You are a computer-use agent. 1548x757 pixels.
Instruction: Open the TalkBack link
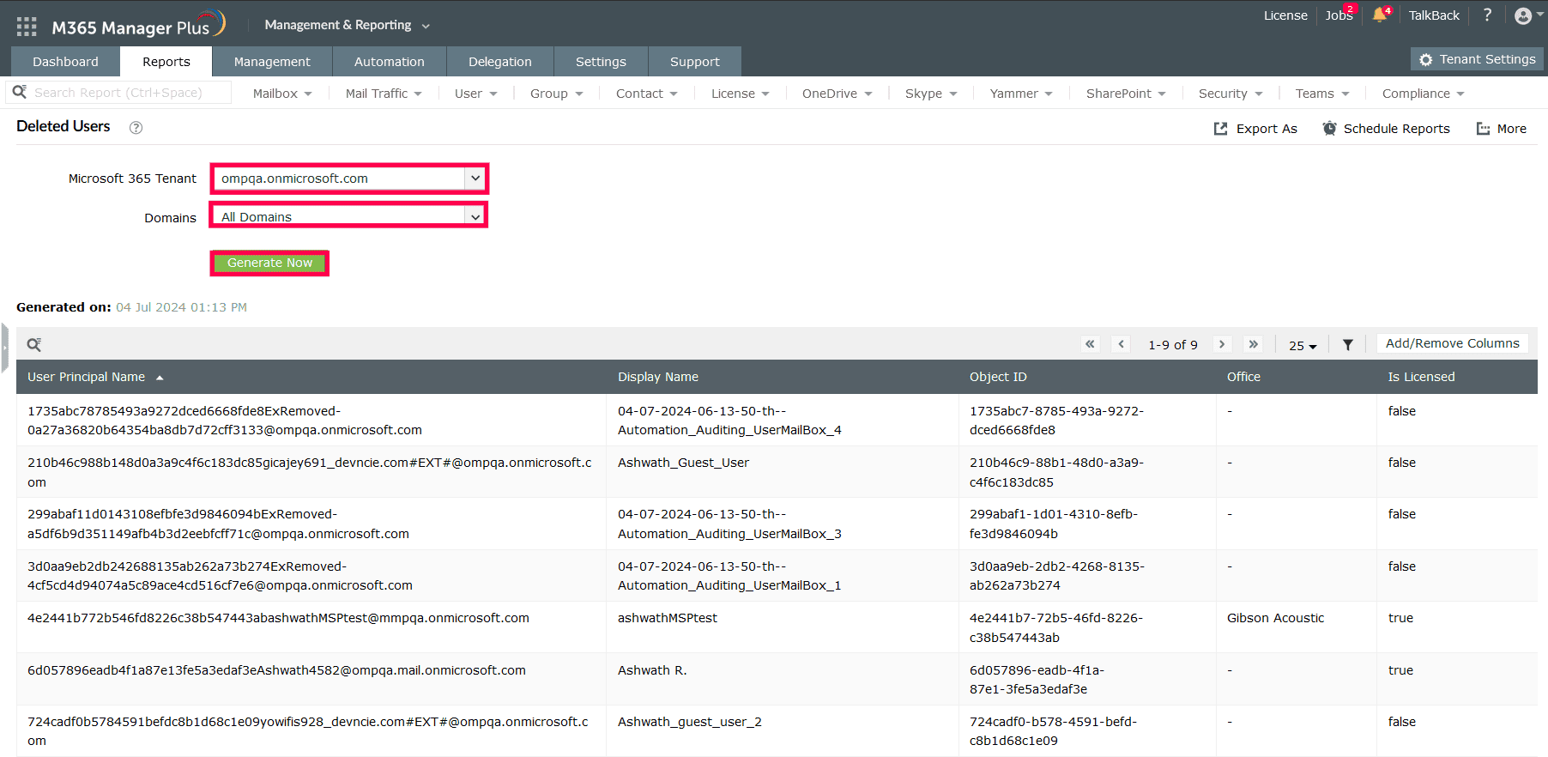[1434, 15]
